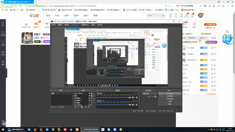Click 停止推流 button in OBS Controls
This screenshot has width=235, height=132.
coord(170,93)
